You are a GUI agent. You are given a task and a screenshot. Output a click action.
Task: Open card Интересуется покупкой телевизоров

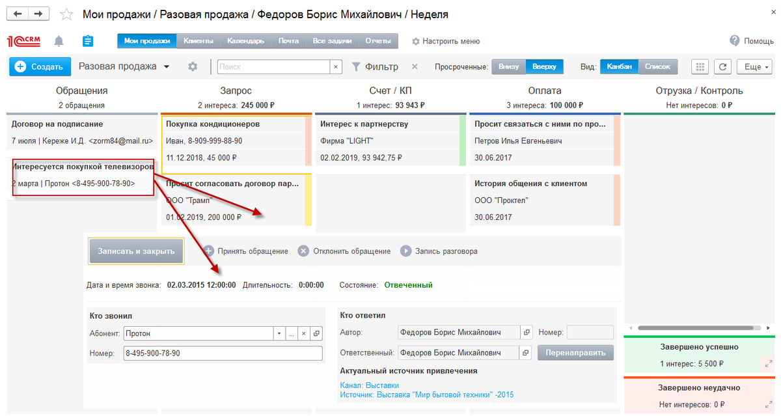(82, 175)
